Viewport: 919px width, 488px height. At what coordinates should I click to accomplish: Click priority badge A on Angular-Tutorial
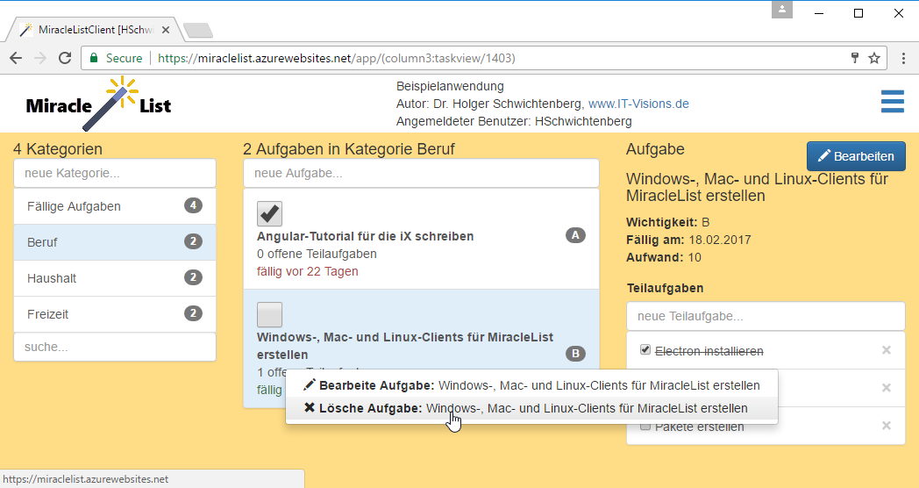[575, 235]
